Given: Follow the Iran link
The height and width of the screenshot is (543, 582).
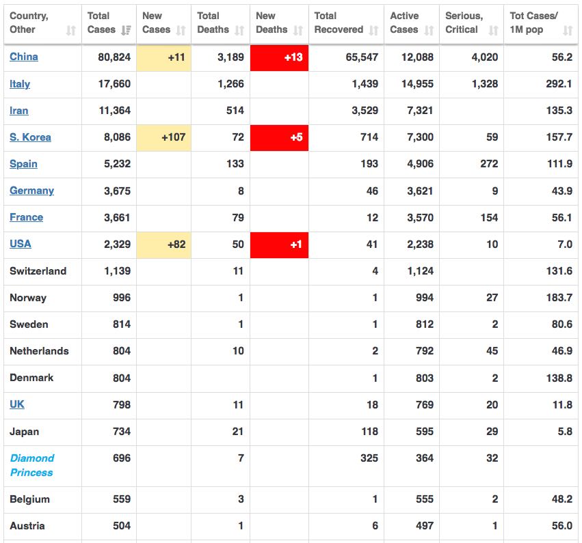Looking at the screenshot, I should click(x=19, y=111).
